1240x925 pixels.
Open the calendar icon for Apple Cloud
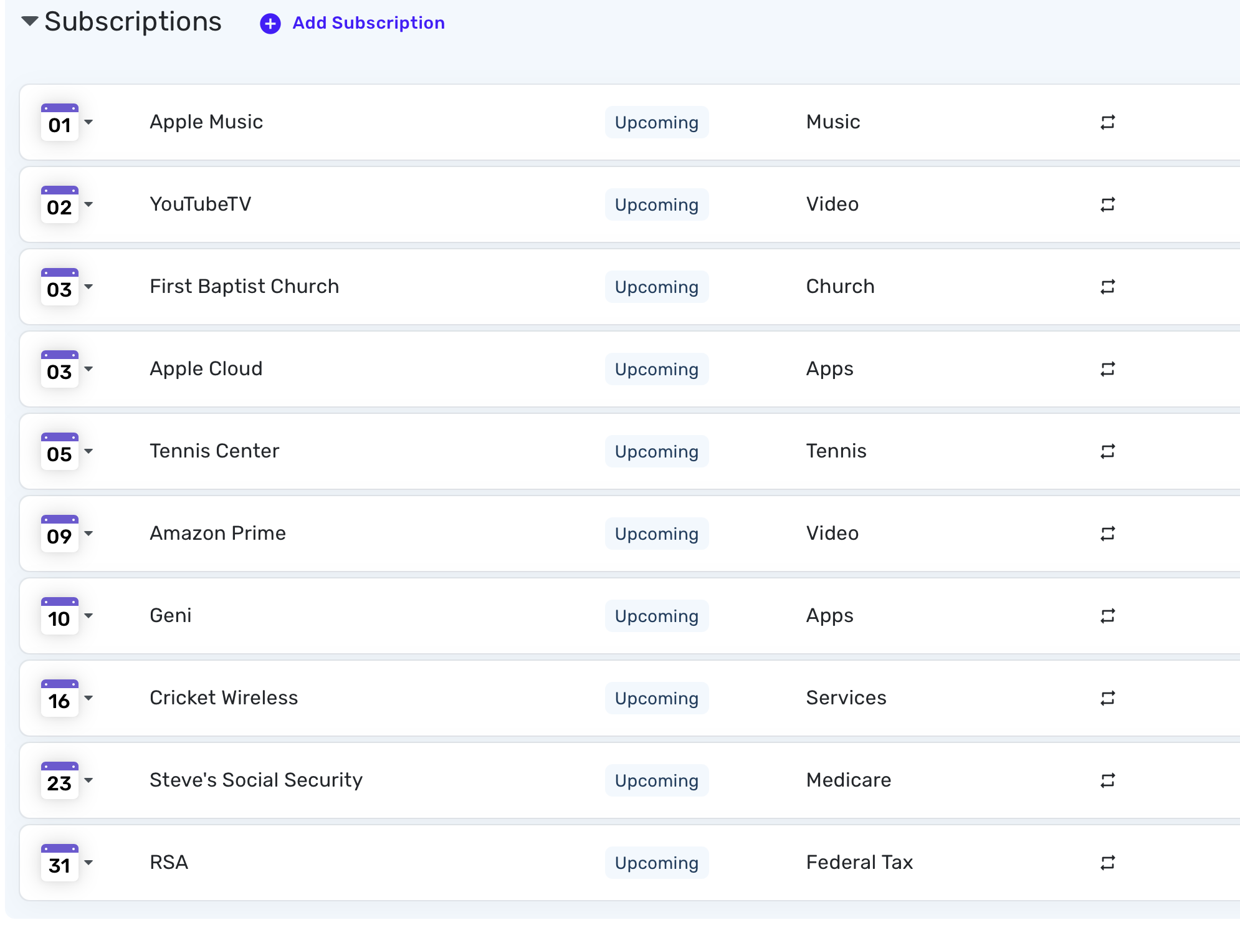pyautogui.click(x=60, y=369)
